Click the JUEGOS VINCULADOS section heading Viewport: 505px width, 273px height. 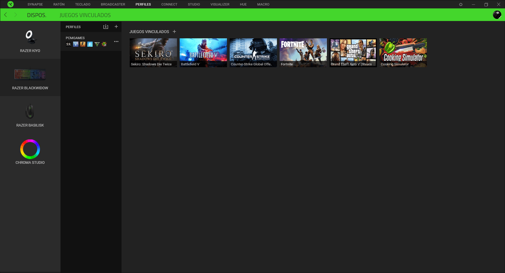tap(149, 31)
